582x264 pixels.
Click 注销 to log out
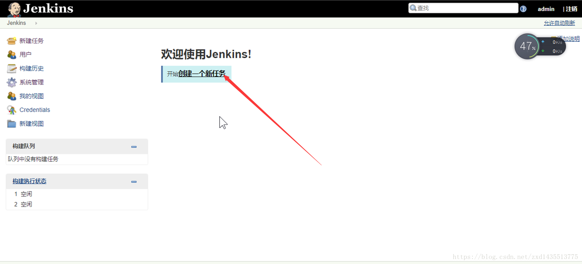tap(572, 9)
